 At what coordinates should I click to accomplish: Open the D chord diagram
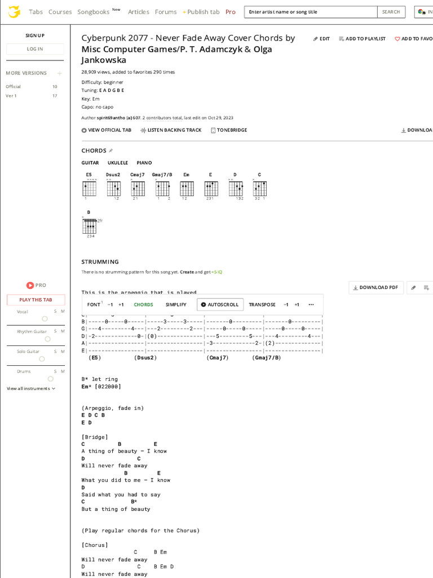click(x=236, y=186)
